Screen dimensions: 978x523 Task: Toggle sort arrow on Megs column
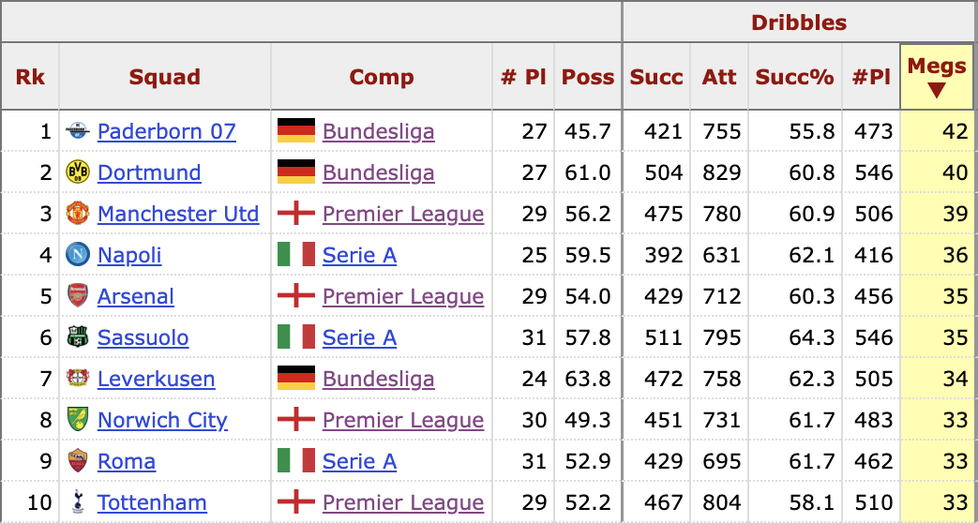(937, 91)
